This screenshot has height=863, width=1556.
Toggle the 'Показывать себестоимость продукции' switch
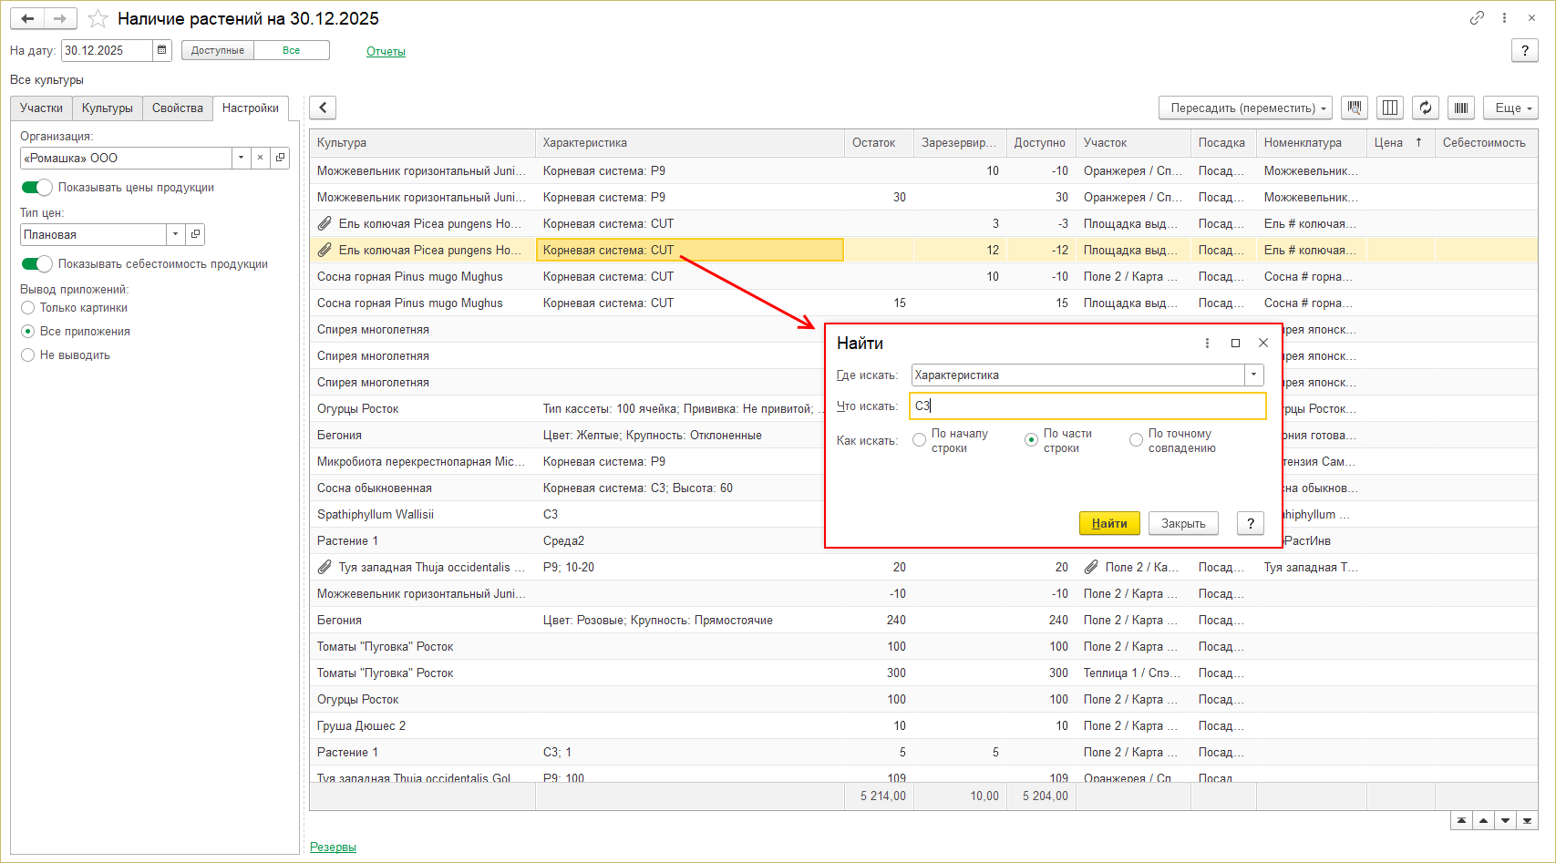pyautogui.click(x=37, y=264)
